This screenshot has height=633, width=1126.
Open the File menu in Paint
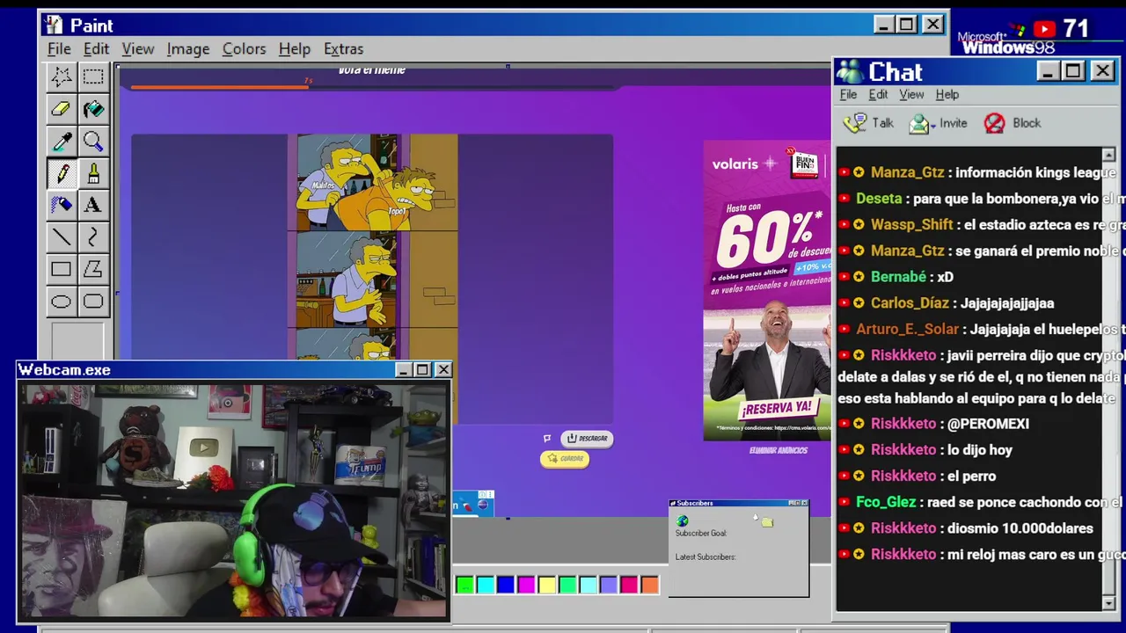pyautogui.click(x=59, y=49)
